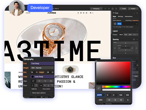Open the style selector dropdown arrow
Screen dimensions: 146x110
[x=137, y=24]
